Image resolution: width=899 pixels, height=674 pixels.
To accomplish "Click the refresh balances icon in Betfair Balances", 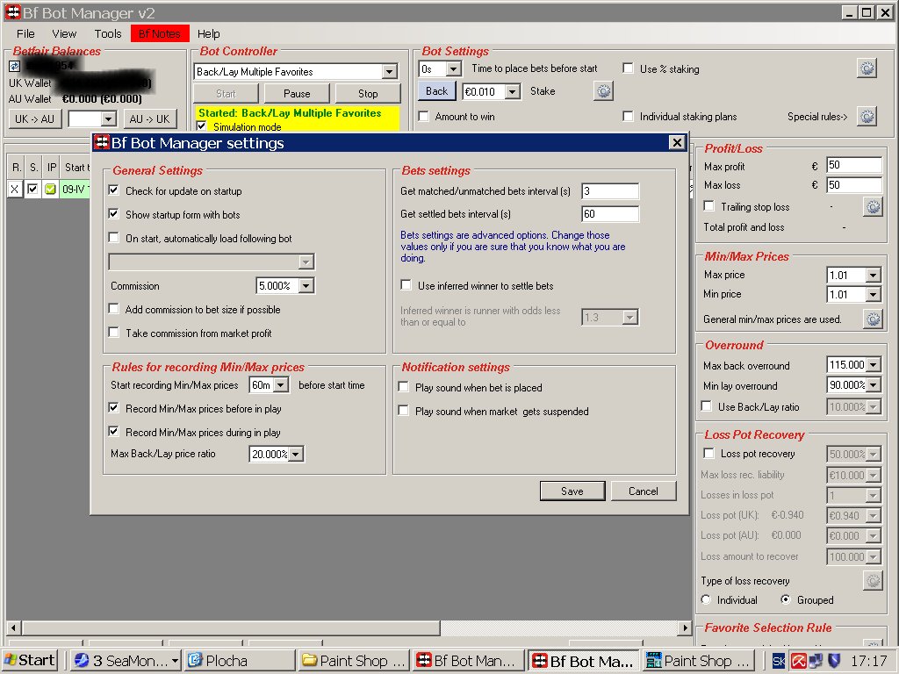I will [14, 66].
